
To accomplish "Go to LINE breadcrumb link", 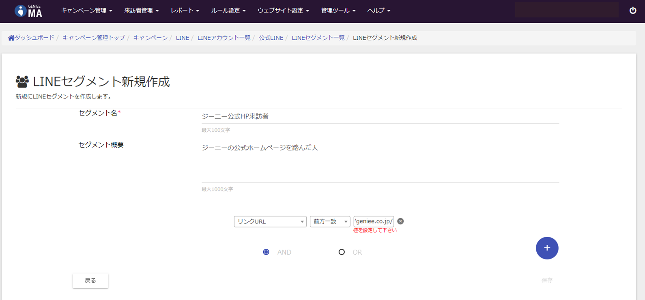I will 183,38.
